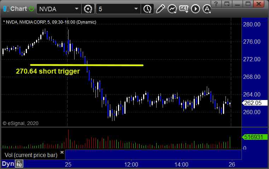The height and width of the screenshot is (169, 269).
Task: Click the blue horizontal scroll area
Action: pyautogui.click(x=153, y=155)
